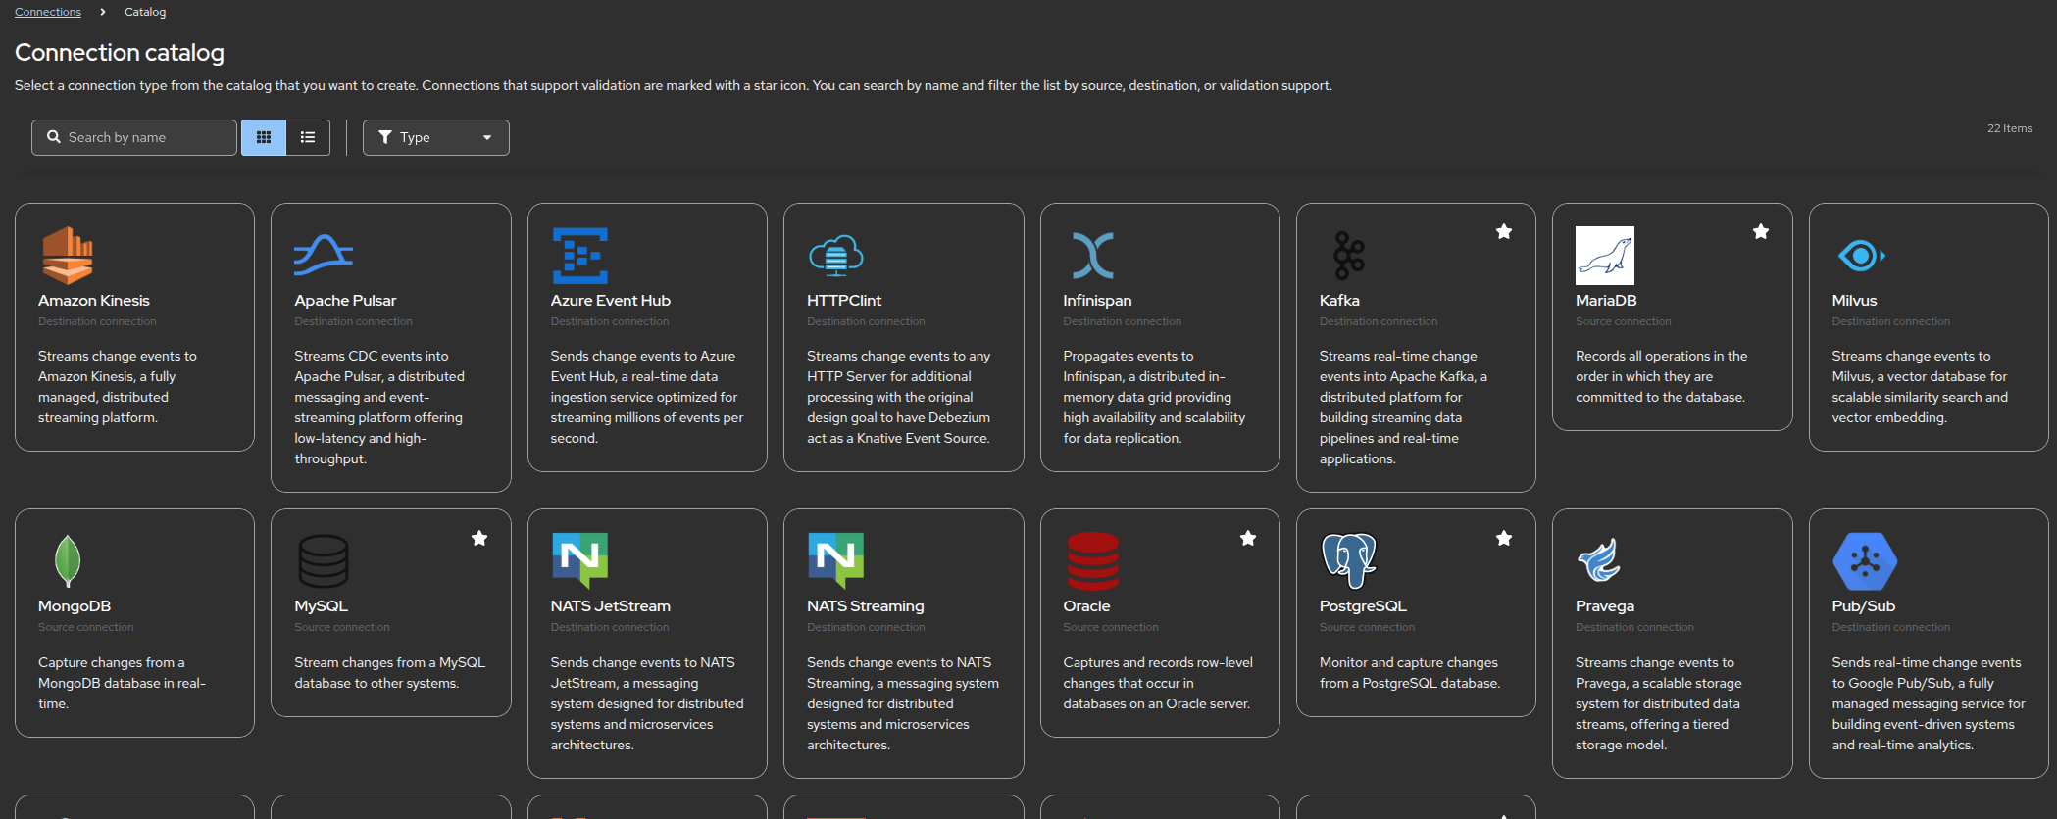Click the Amazon Kinesis logo icon
2057x819 pixels.
coord(68,255)
